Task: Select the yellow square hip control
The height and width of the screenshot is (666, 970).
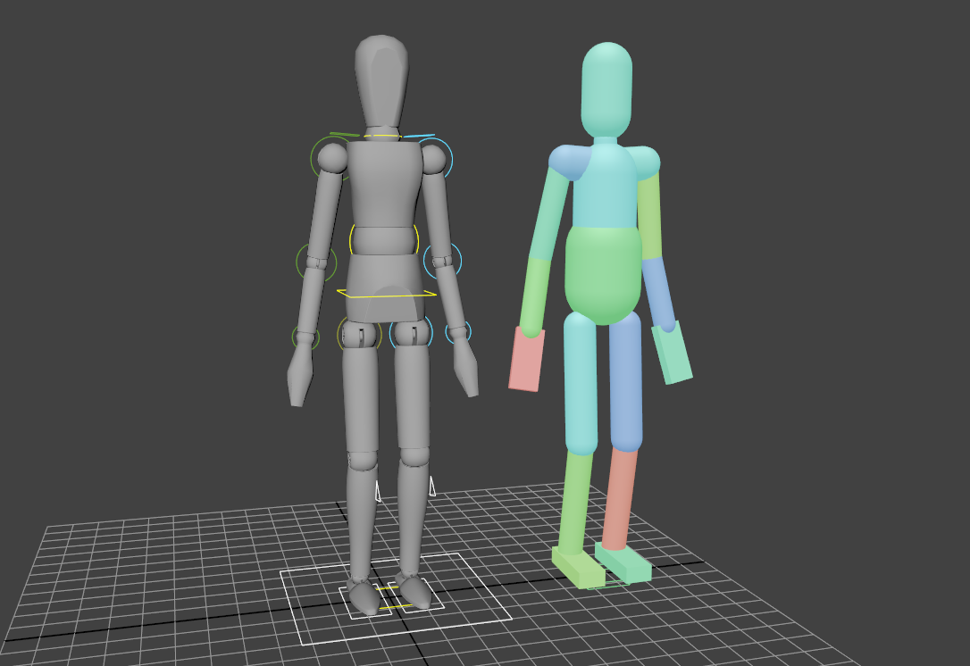Action: pyautogui.click(x=387, y=294)
